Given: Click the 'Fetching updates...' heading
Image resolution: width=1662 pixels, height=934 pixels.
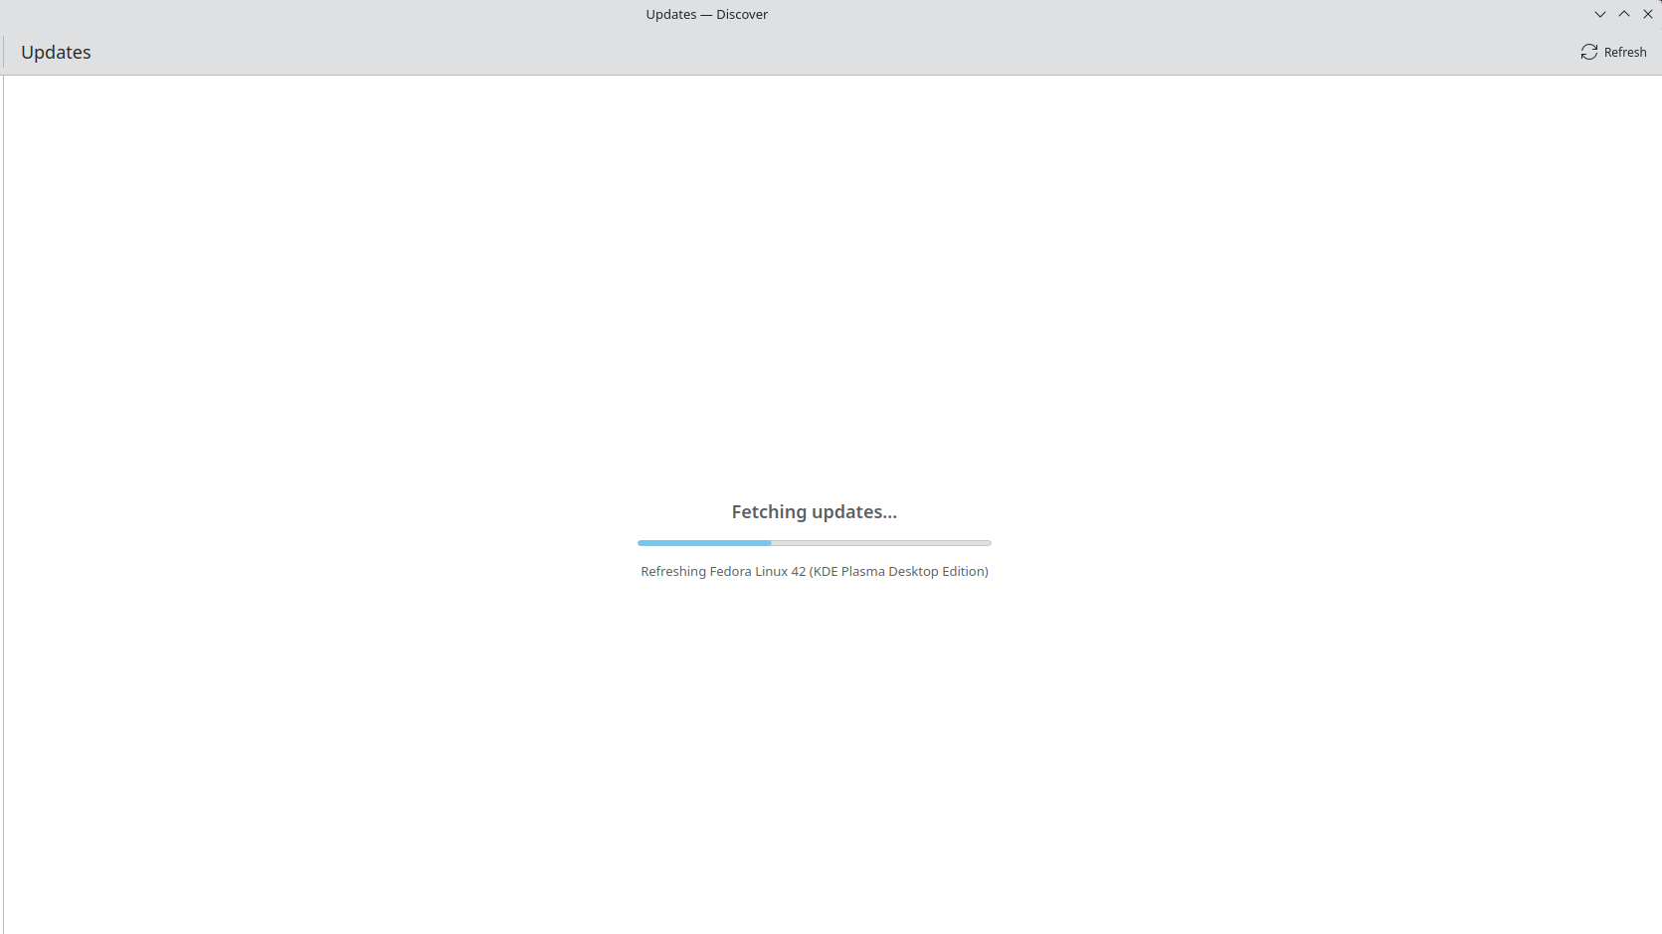Looking at the screenshot, I should [814, 511].
